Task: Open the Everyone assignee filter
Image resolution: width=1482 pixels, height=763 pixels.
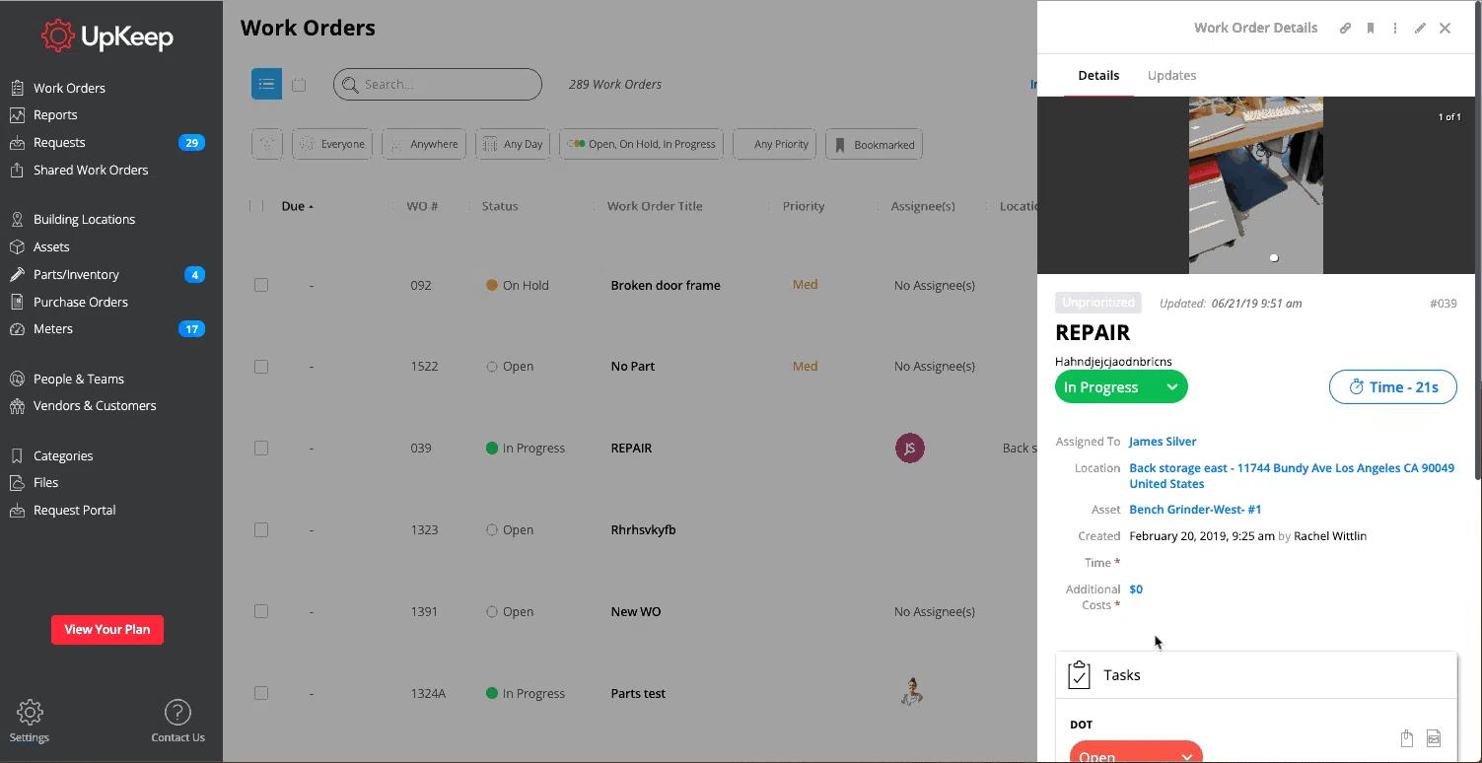Action: 332,144
